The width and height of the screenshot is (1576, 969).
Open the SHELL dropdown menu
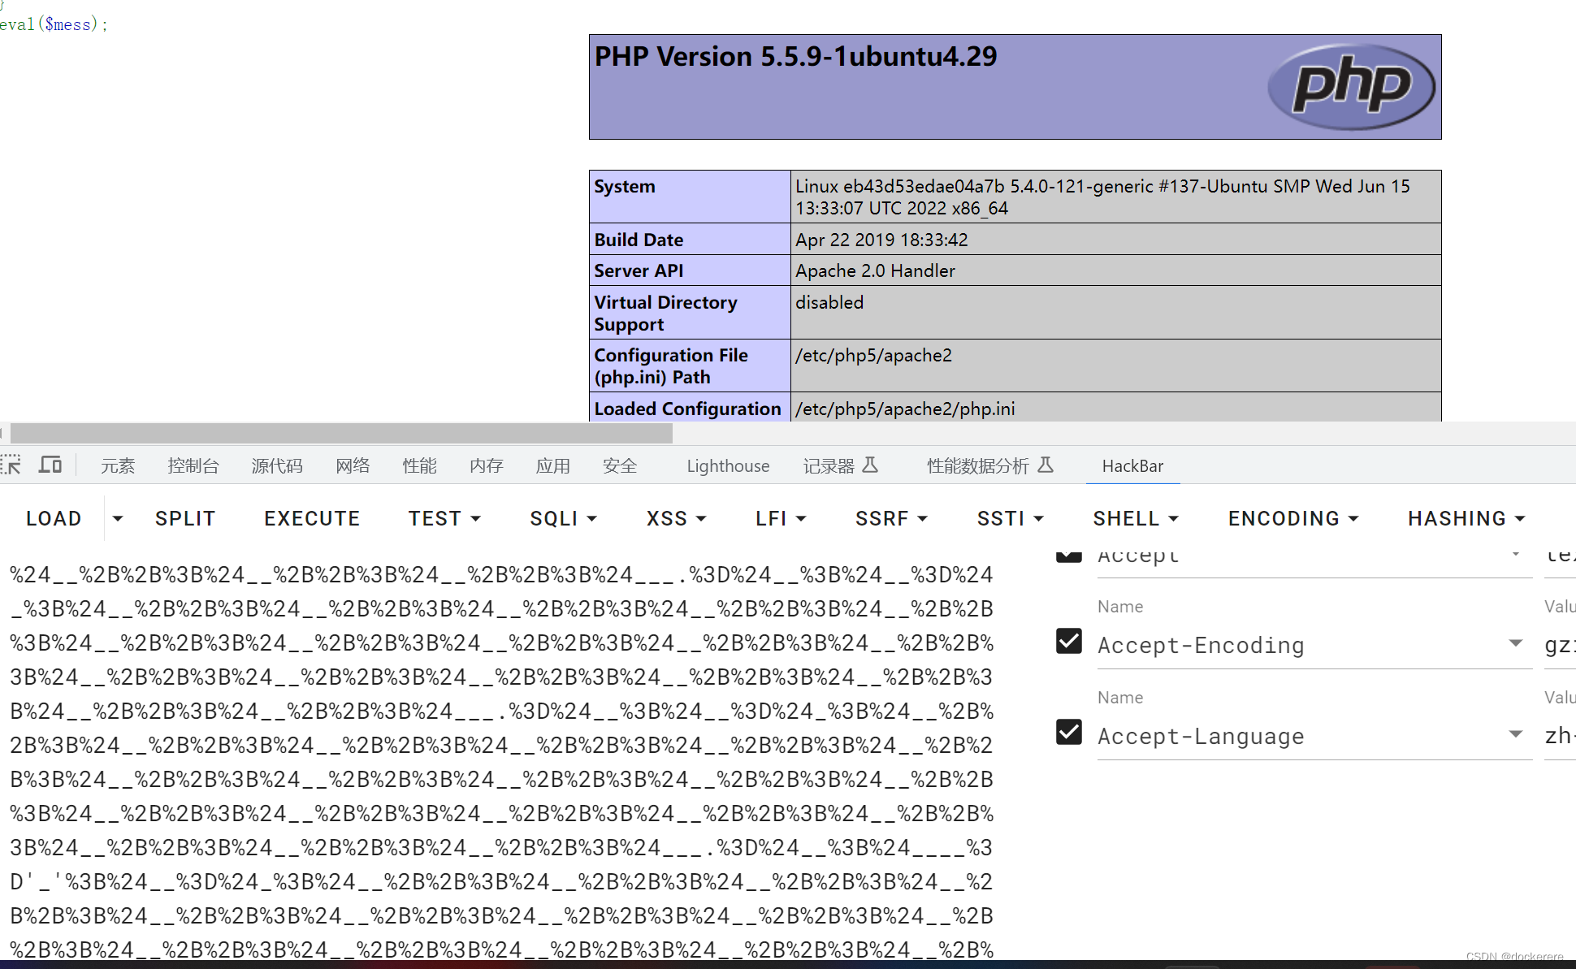click(1135, 518)
